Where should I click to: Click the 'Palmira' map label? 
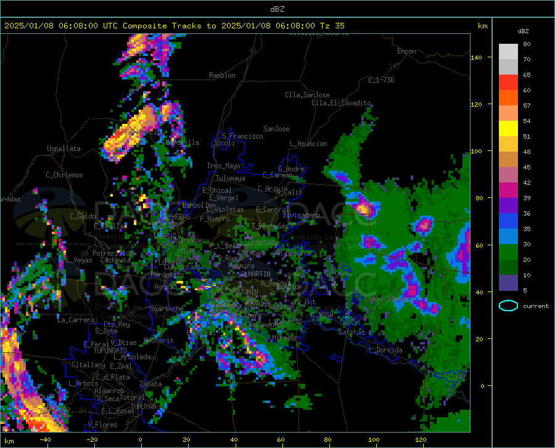coord(241,266)
